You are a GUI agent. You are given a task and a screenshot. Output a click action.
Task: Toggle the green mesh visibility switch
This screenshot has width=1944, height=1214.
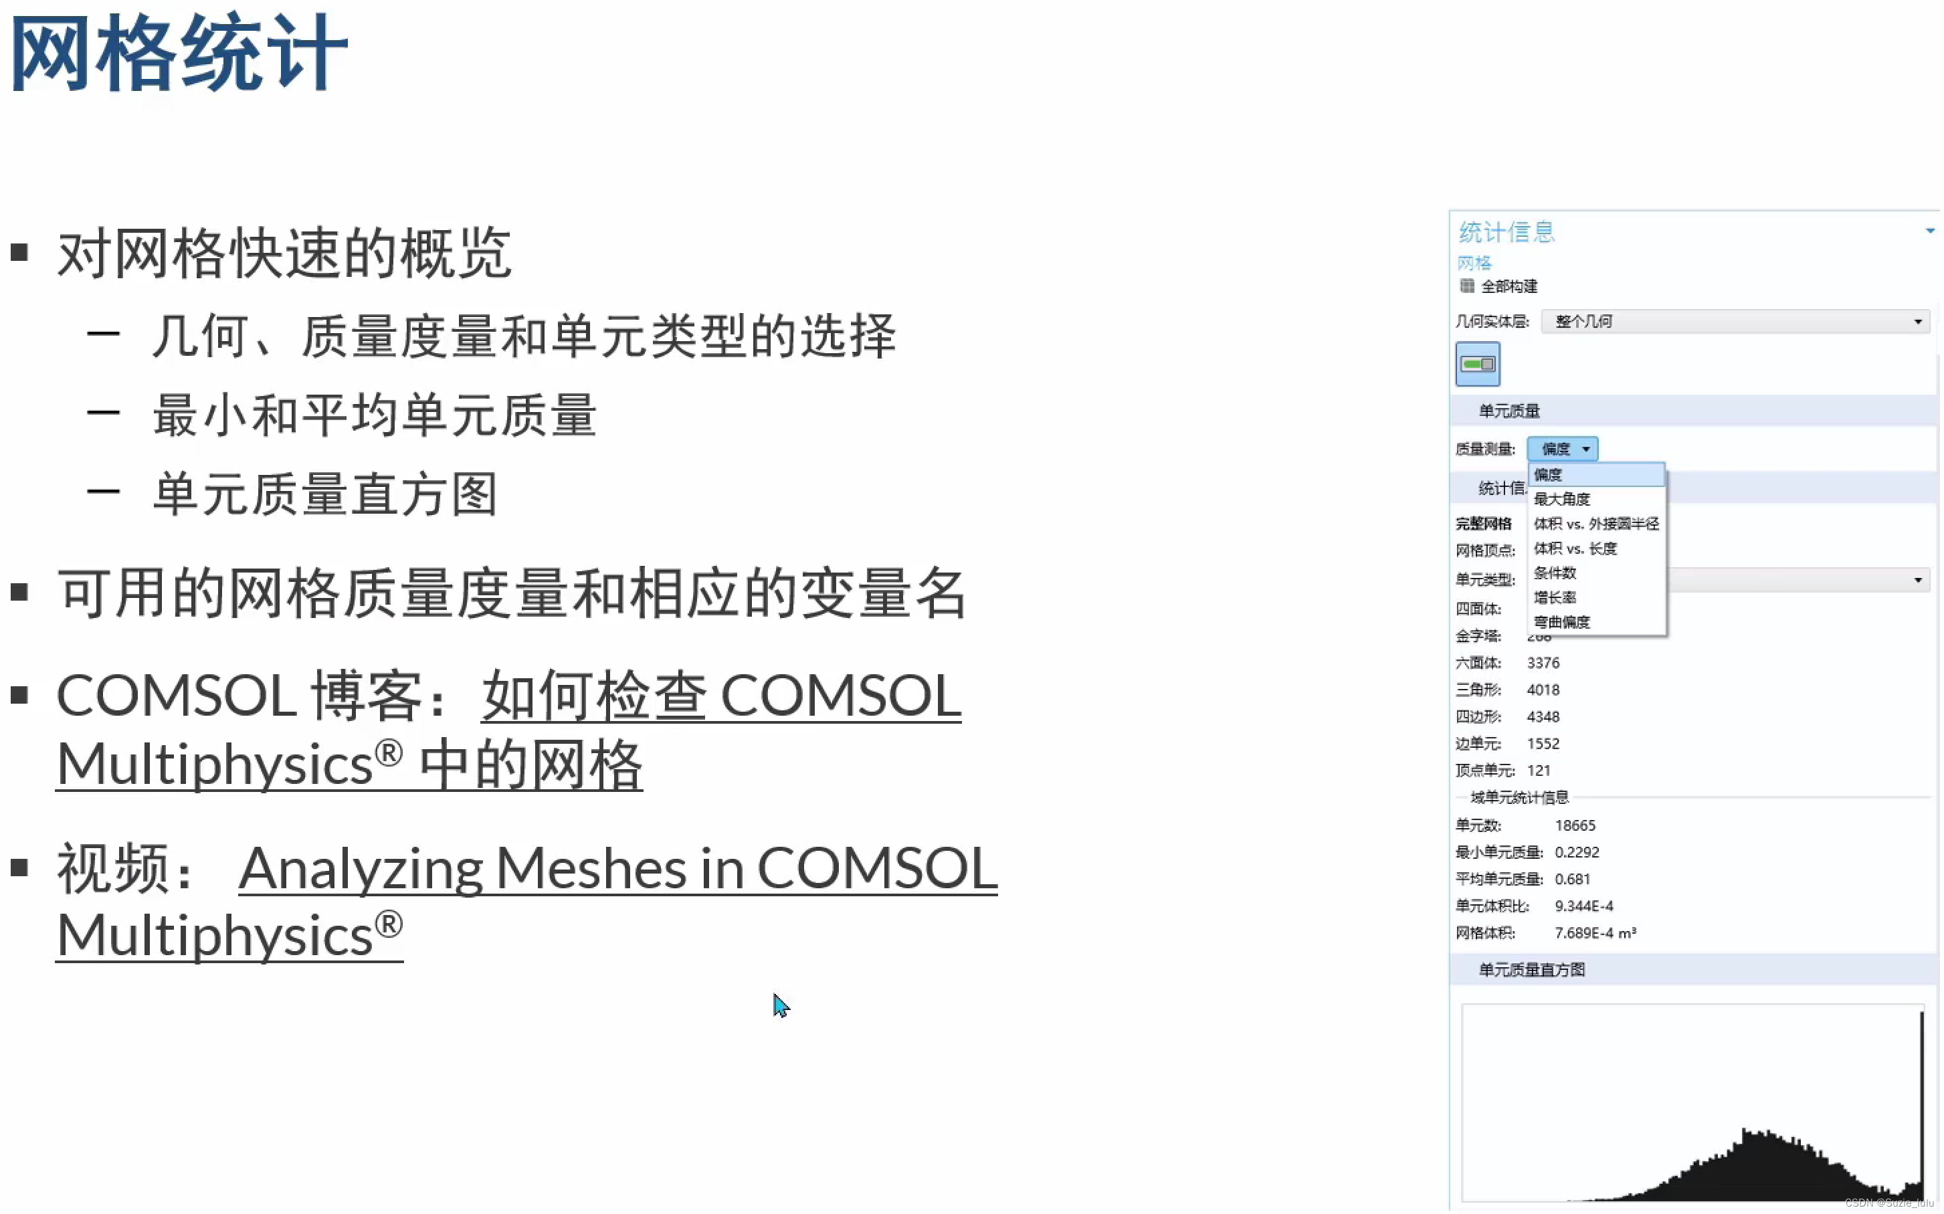tap(1478, 363)
